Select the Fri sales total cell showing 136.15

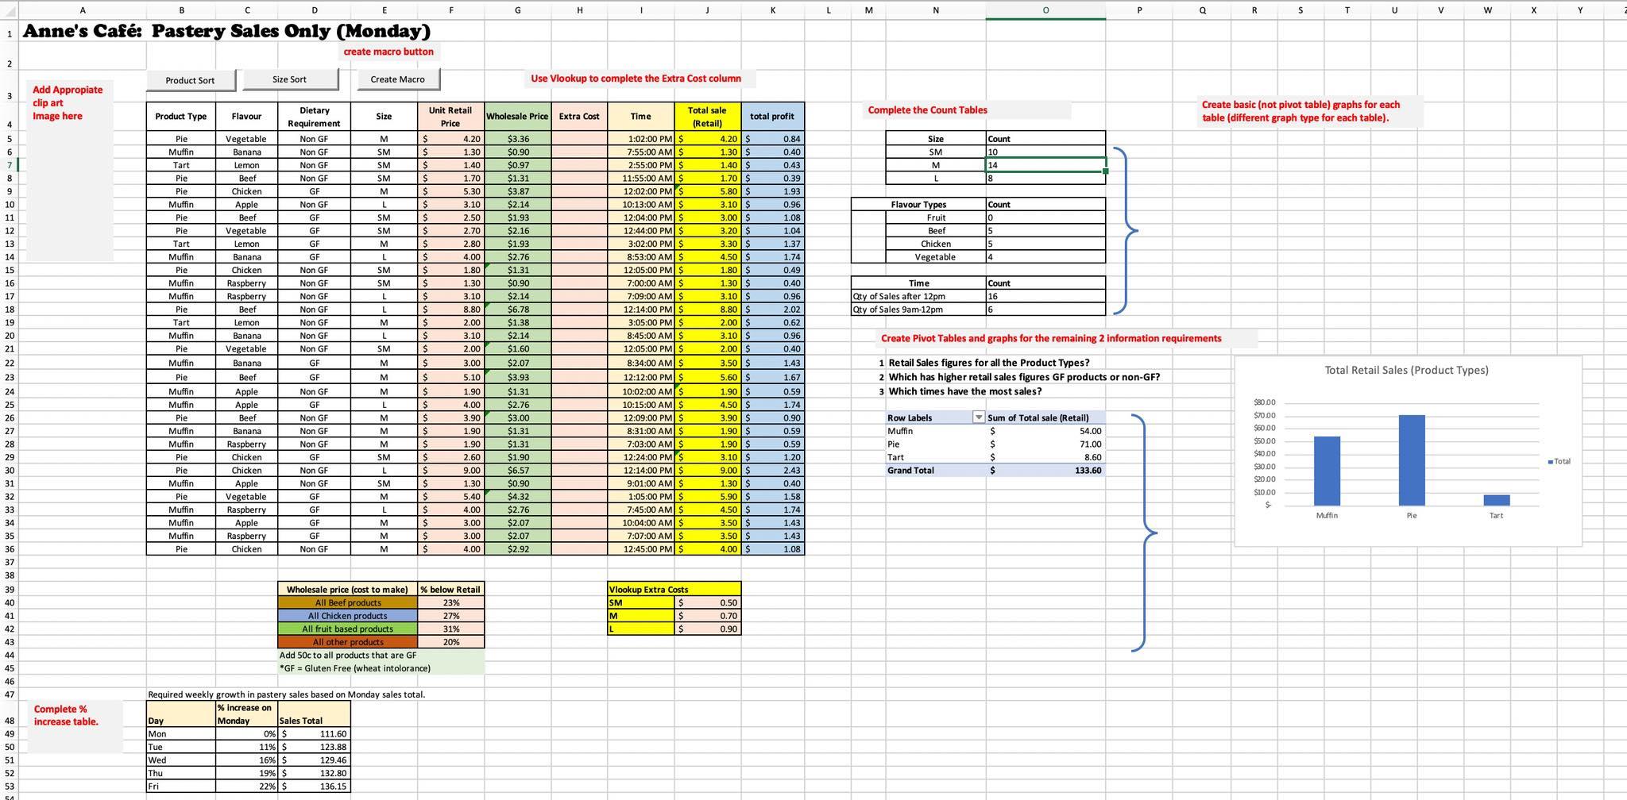pos(314,786)
